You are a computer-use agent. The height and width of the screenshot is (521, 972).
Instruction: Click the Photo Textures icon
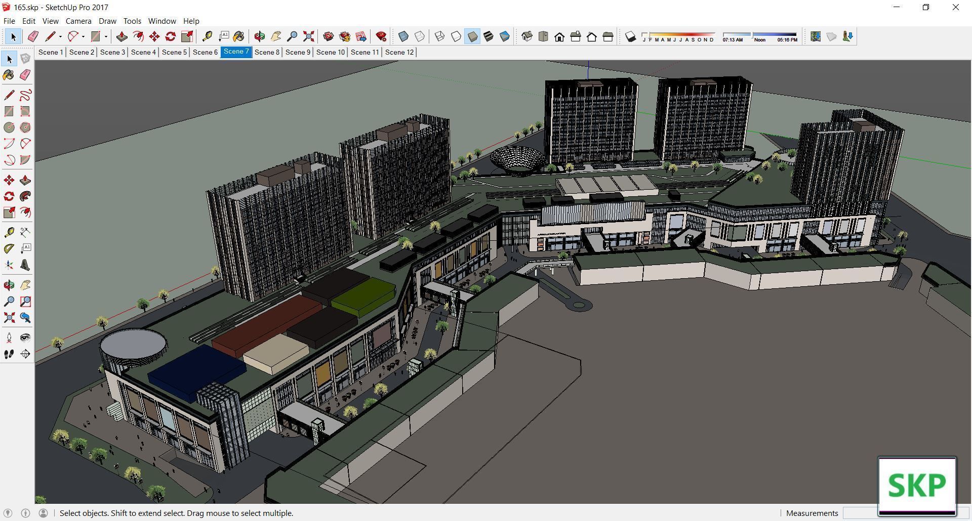click(848, 36)
